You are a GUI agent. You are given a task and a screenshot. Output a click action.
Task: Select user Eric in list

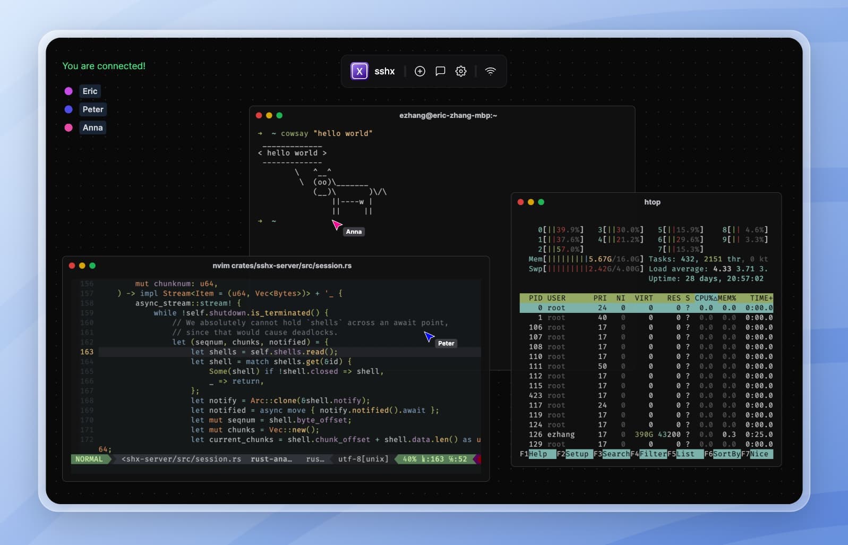[x=90, y=91]
